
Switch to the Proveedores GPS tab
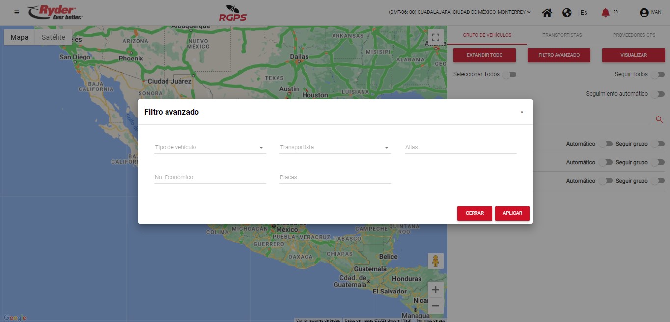[634, 35]
